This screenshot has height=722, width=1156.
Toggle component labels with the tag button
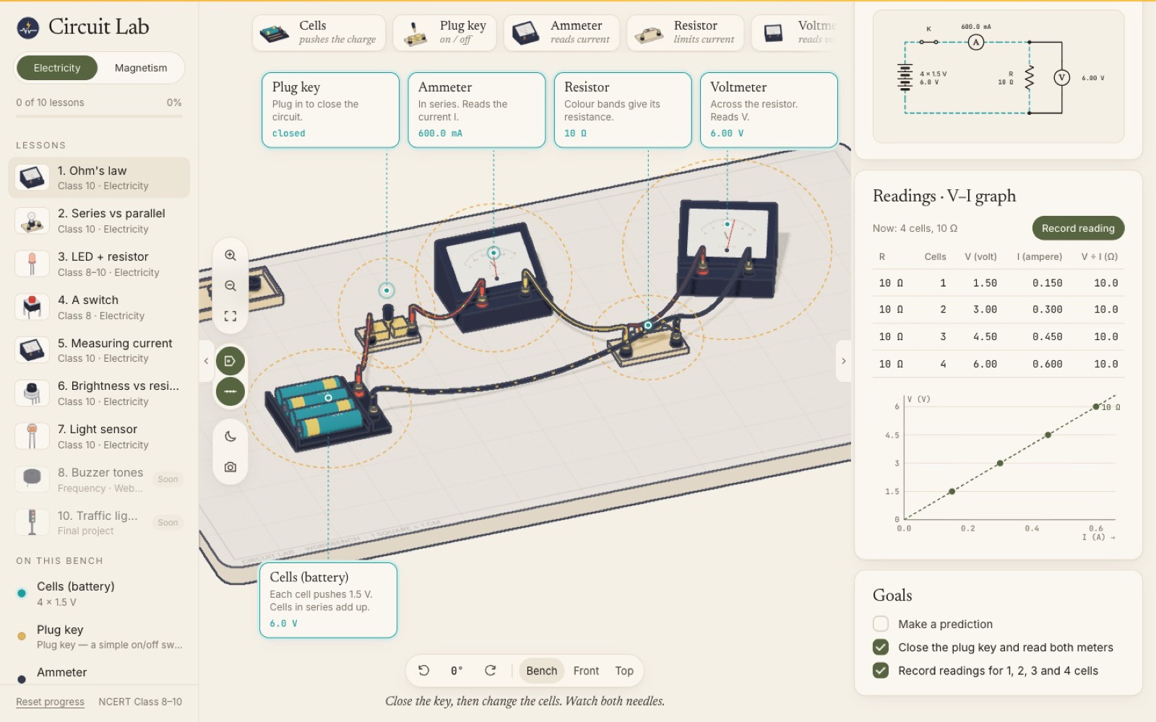pyautogui.click(x=230, y=361)
